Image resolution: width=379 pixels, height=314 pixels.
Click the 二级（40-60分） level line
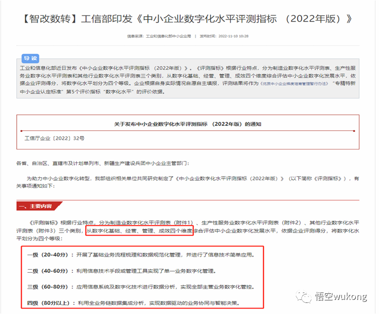[121, 271]
